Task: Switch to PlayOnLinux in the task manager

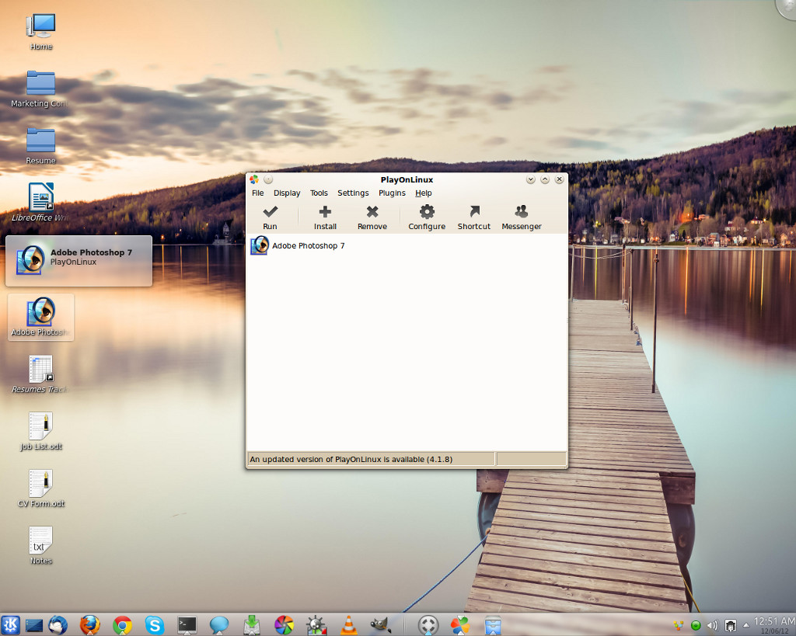Action: 460,625
